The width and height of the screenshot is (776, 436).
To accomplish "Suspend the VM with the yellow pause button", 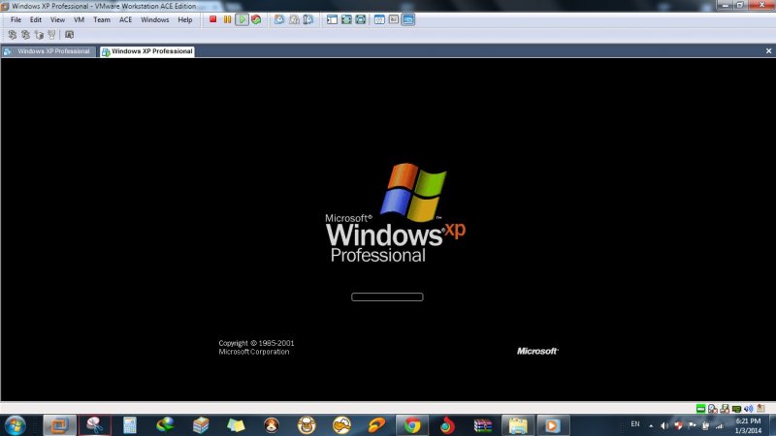I will click(x=227, y=19).
